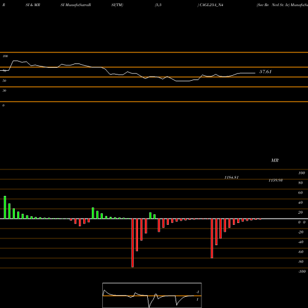The image size is (308, 308).
Task: Click the mini overview chart thumbnail
Action: pos(152,295)
